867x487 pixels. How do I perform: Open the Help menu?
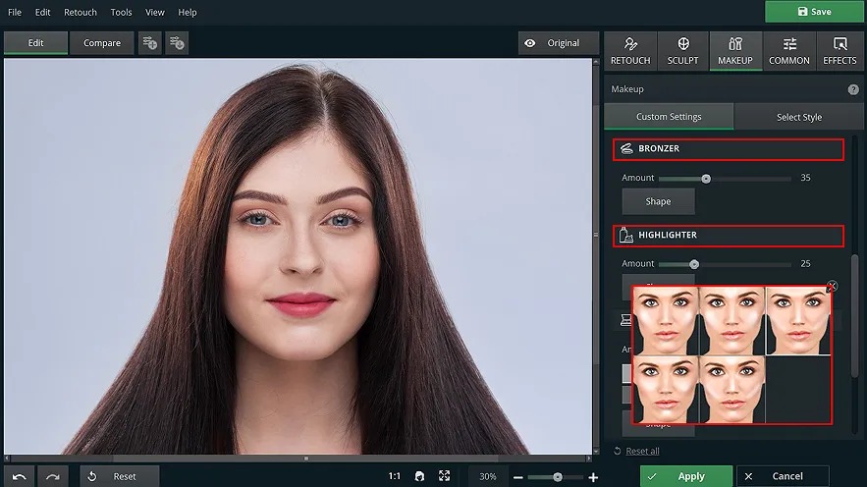[x=188, y=12]
